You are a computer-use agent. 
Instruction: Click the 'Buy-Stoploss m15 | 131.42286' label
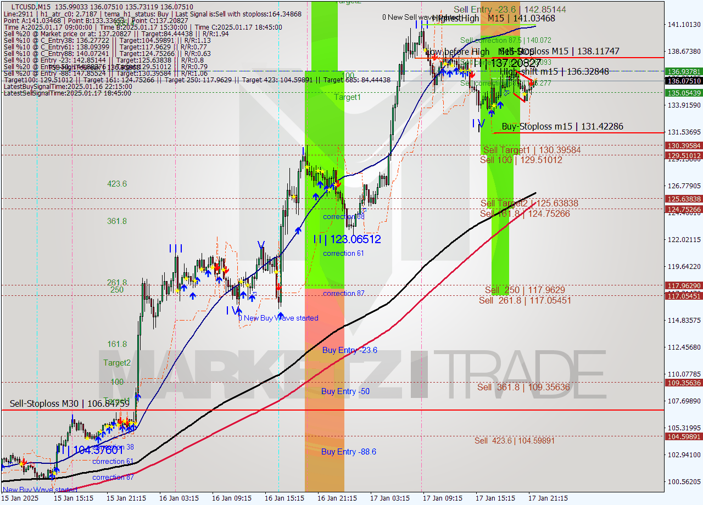coord(562,126)
